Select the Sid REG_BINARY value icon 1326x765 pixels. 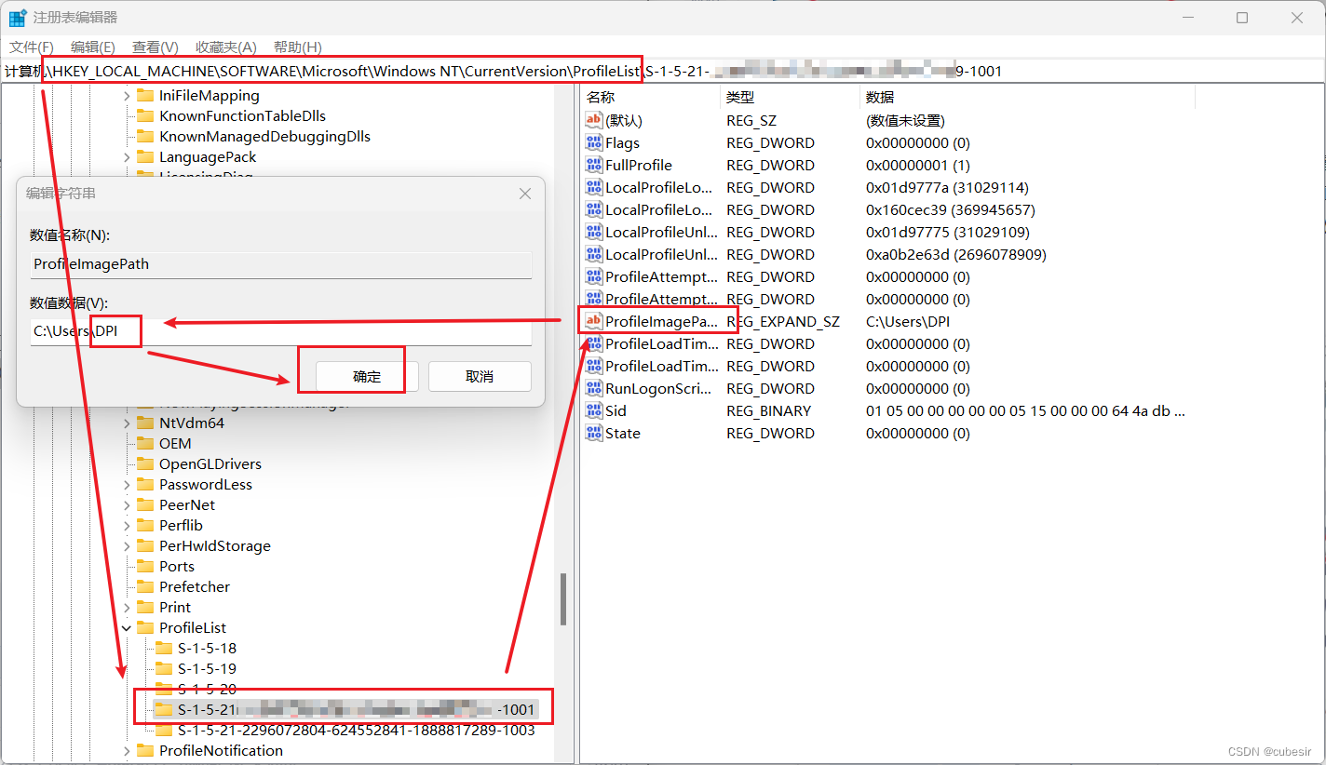[593, 410]
